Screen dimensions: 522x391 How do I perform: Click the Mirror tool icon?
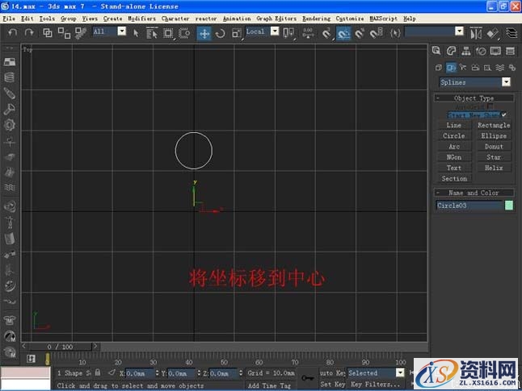pyautogui.click(x=476, y=33)
